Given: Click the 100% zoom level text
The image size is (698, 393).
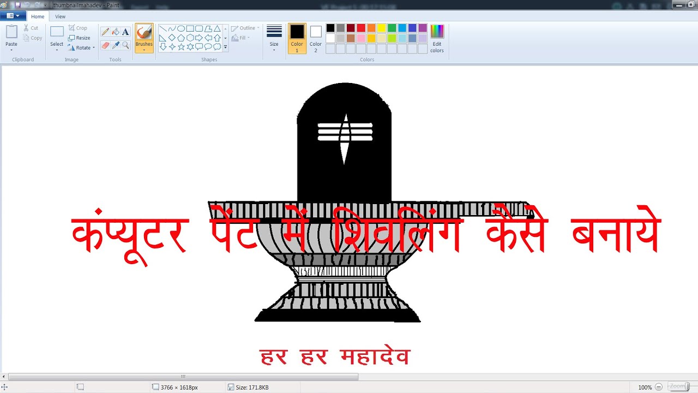Looking at the screenshot, I should (645, 387).
